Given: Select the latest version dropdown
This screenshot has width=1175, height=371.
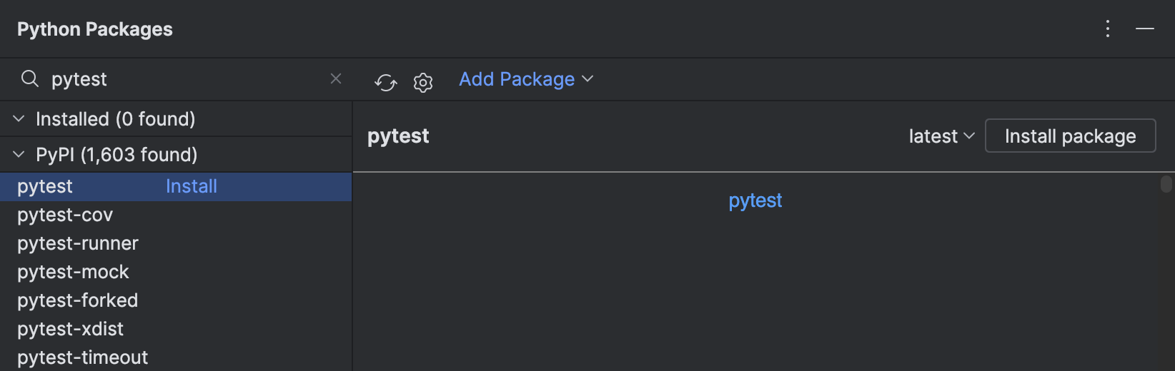Looking at the screenshot, I should pyautogui.click(x=941, y=136).
